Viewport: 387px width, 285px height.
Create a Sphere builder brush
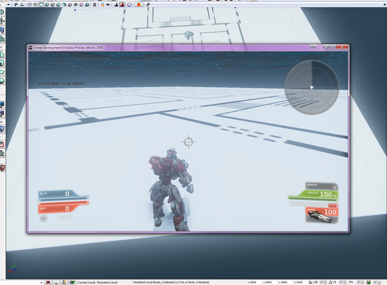tap(2, 81)
